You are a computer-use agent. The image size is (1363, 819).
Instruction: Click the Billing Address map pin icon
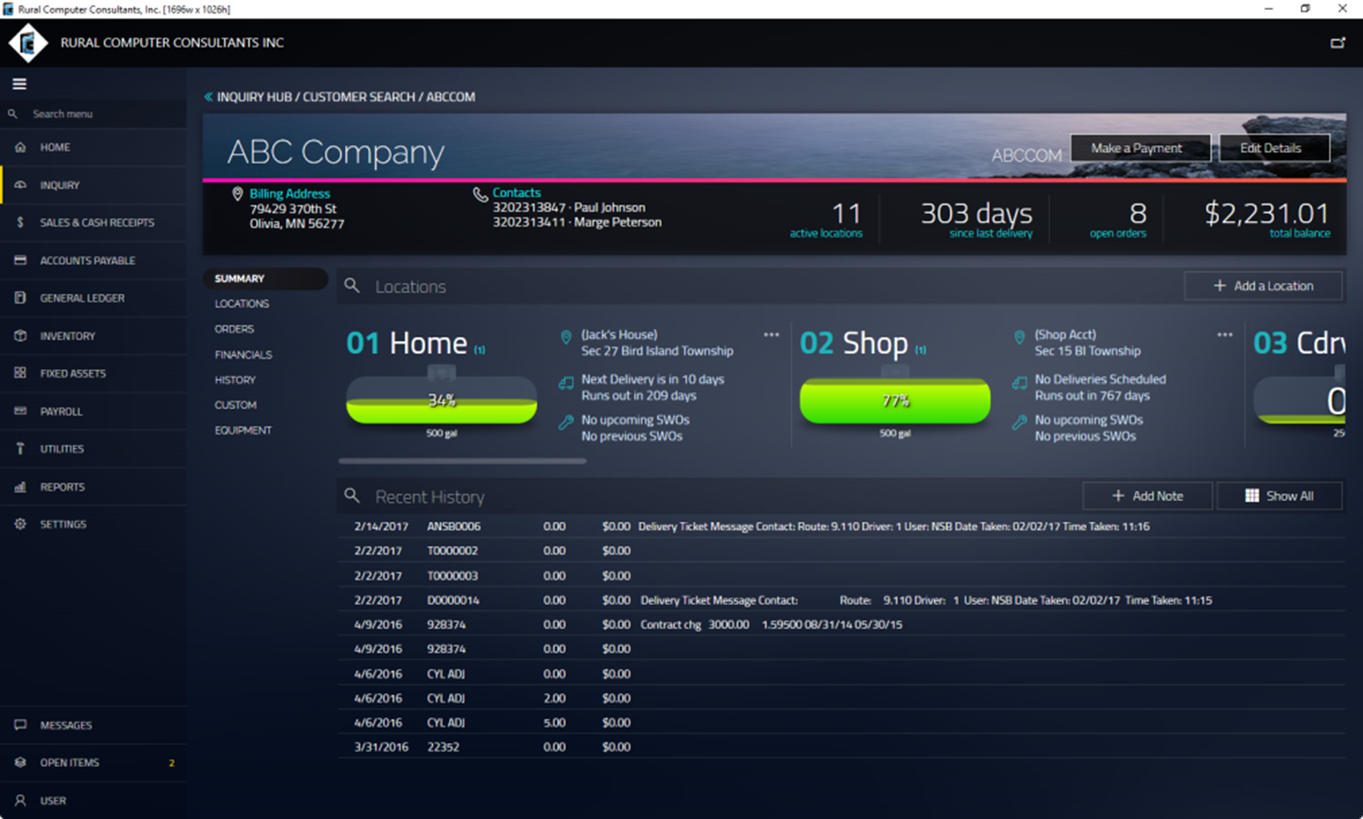(237, 194)
